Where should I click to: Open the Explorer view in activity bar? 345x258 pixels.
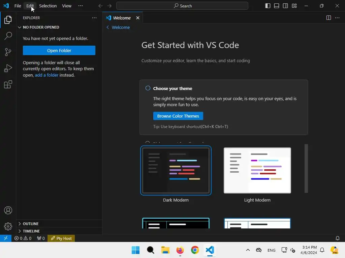(8, 20)
